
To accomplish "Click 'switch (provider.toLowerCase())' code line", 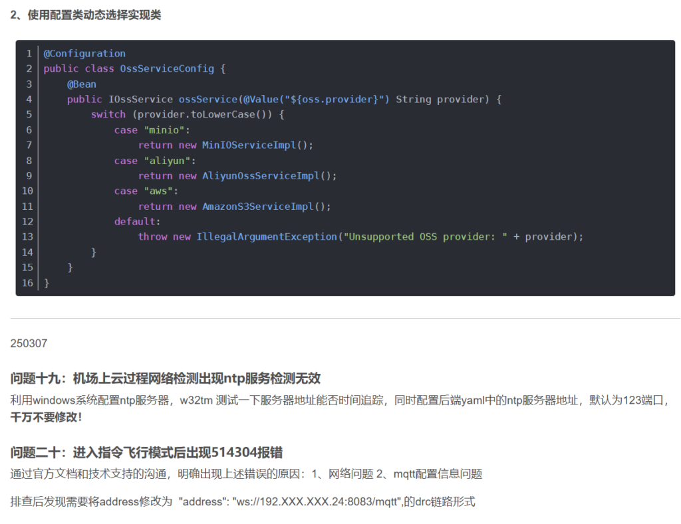I will (188, 114).
